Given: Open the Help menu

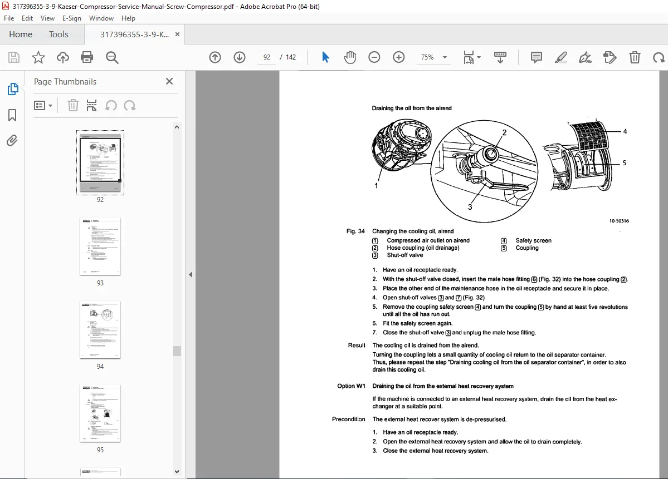Looking at the screenshot, I should click(128, 18).
